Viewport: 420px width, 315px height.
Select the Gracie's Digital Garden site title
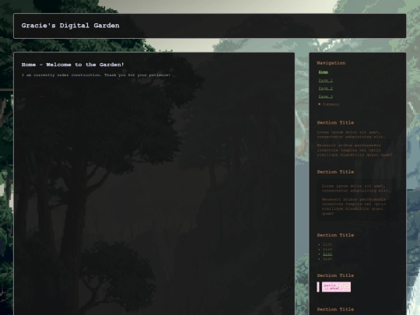pos(71,26)
